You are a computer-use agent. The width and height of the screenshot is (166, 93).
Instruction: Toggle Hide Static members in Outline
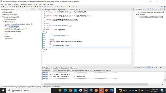point(155,9)
